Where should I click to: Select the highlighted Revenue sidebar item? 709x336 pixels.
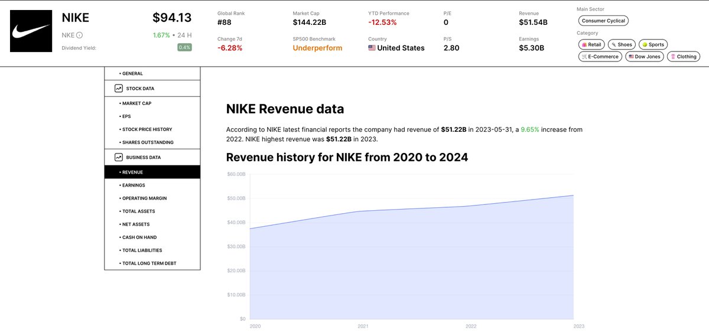tap(152, 172)
